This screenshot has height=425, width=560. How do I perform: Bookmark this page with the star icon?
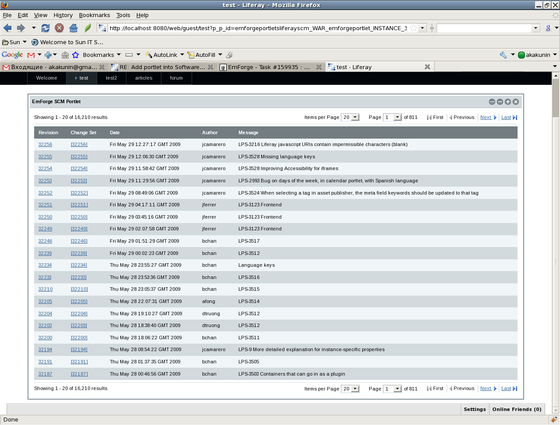(x=413, y=28)
